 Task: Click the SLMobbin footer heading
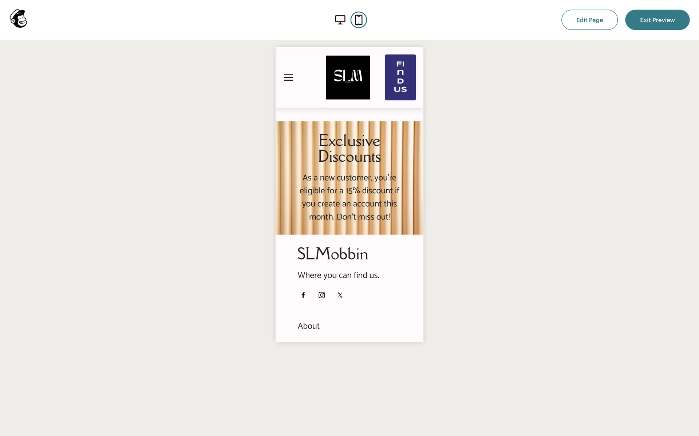(333, 254)
